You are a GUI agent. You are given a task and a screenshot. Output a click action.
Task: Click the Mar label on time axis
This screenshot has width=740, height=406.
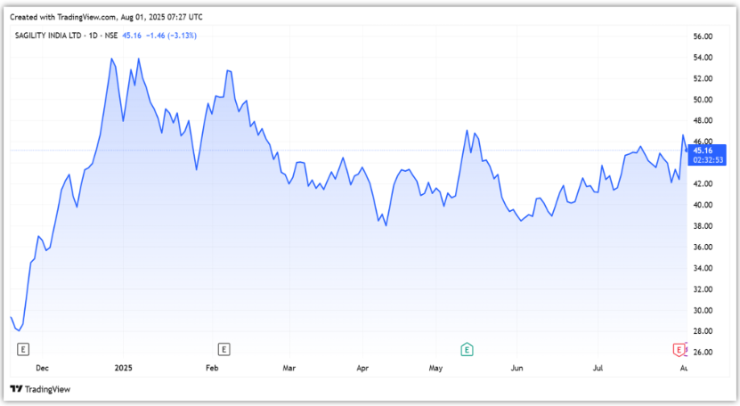[x=289, y=367]
